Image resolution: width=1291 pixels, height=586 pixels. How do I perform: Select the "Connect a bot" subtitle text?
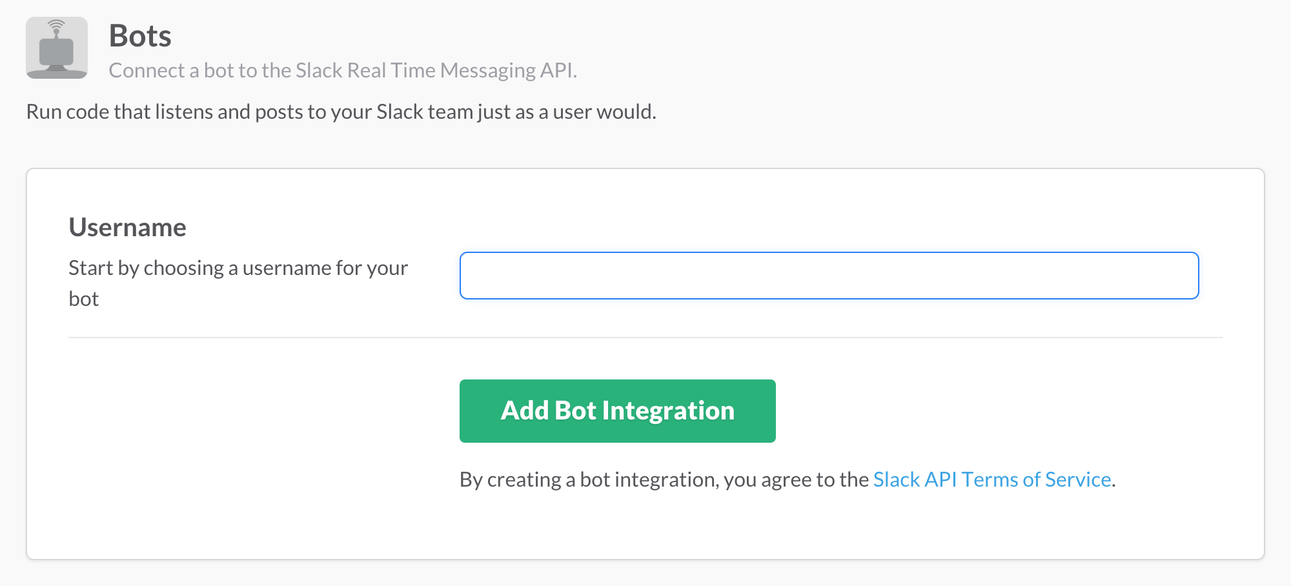[x=342, y=70]
